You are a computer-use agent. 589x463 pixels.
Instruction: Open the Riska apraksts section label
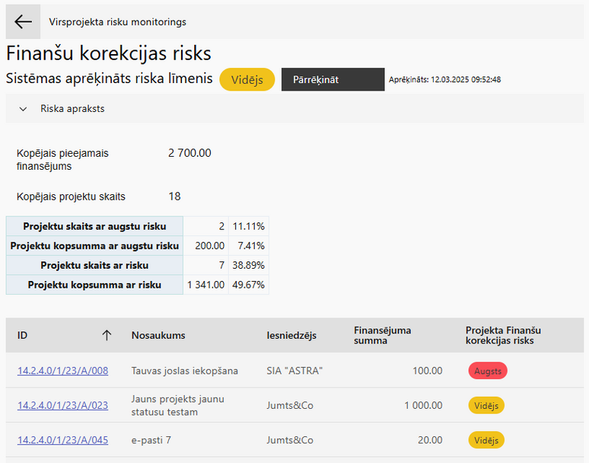tap(72, 109)
